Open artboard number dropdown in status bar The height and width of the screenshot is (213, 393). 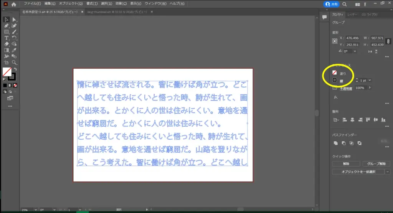(x=80, y=210)
